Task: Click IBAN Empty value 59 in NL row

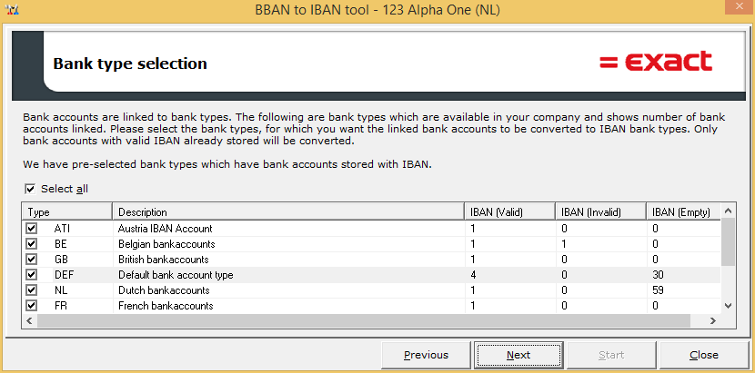Action: (658, 290)
